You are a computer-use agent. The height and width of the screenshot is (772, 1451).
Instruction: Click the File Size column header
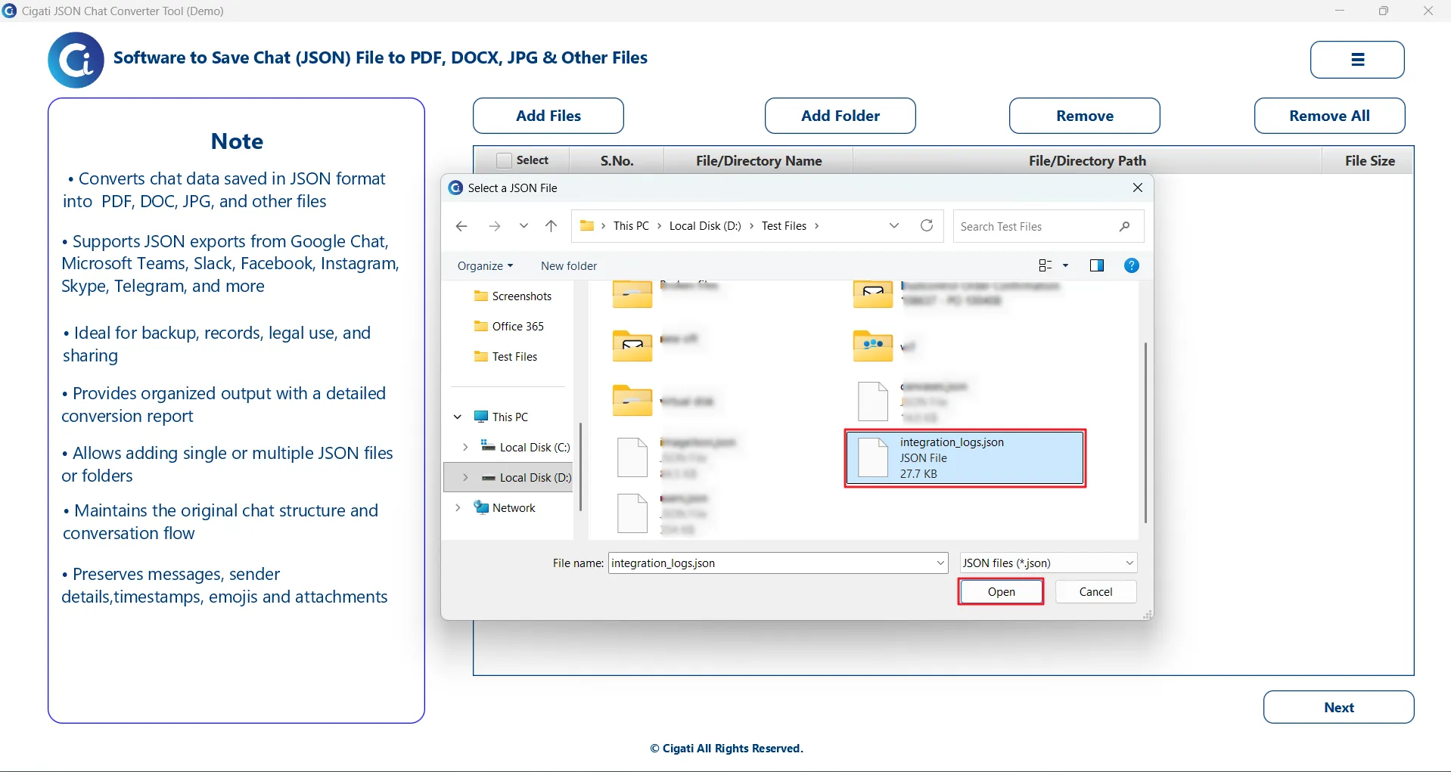click(x=1369, y=161)
